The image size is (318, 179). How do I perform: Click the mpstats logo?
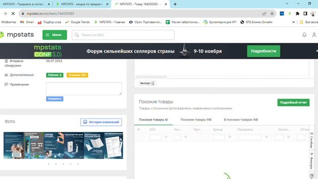coord(17,35)
